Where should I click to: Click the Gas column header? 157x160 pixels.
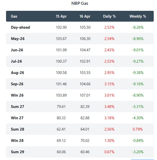point(14,16)
